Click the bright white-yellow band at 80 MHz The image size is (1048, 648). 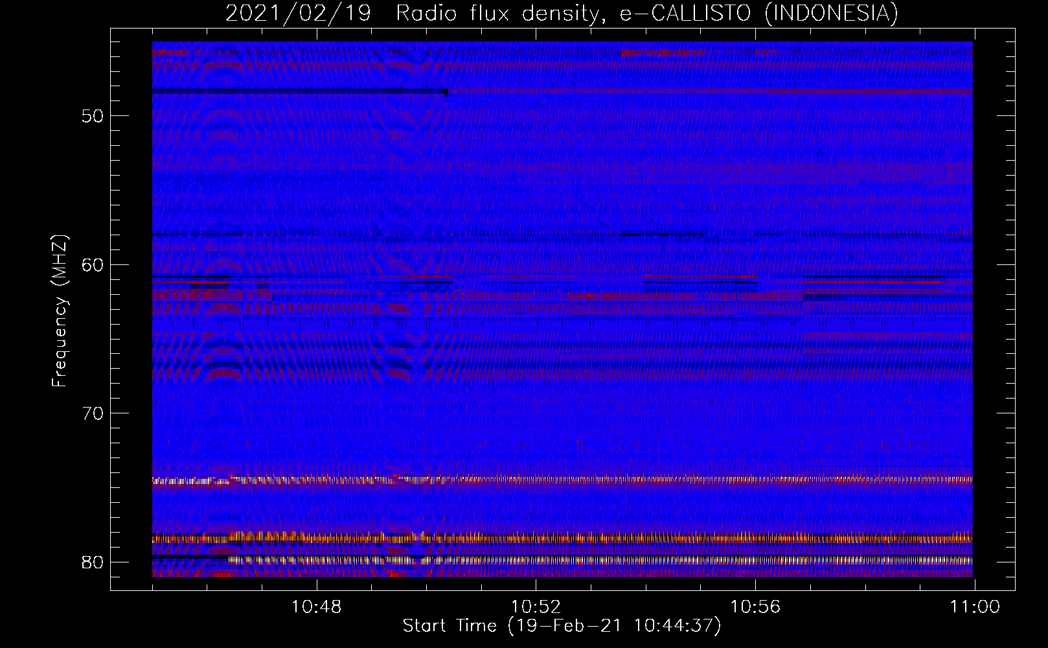[x=583, y=560]
